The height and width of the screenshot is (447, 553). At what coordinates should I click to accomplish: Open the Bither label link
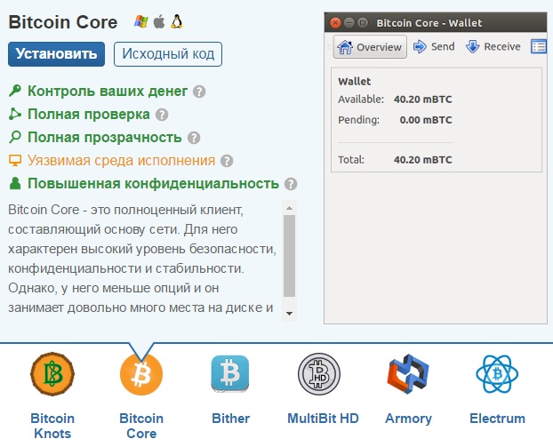230,419
